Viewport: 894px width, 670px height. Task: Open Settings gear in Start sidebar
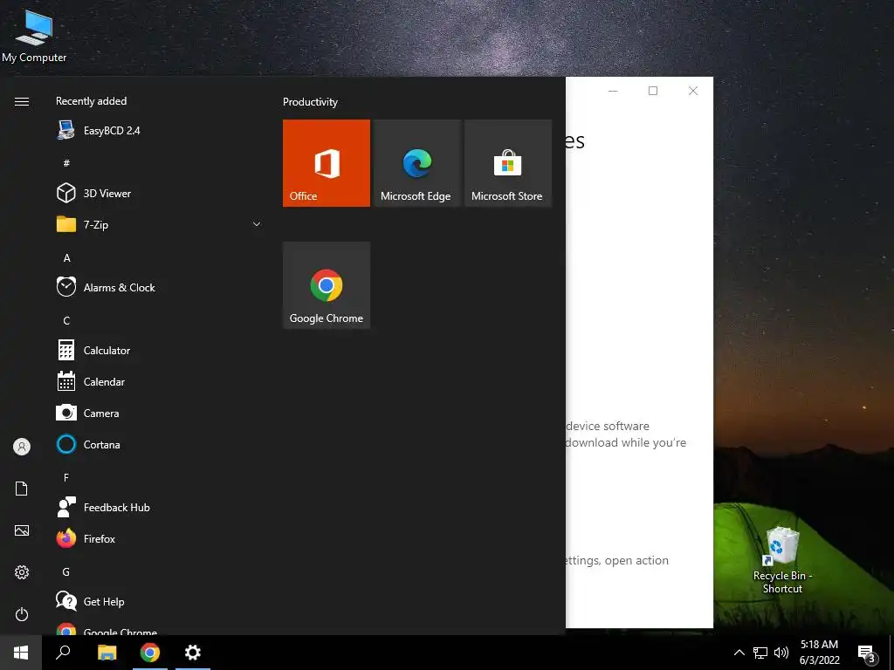click(22, 572)
